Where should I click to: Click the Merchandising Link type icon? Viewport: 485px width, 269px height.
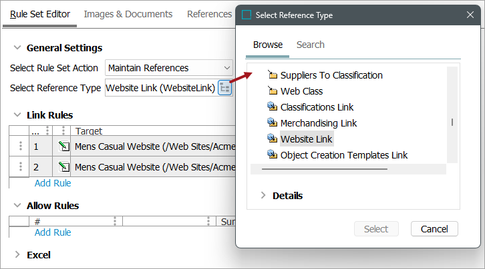tap(272, 123)
